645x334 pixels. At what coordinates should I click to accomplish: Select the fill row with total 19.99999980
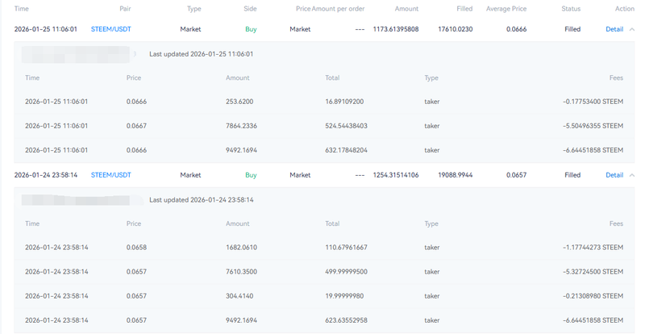coord(322,295)
